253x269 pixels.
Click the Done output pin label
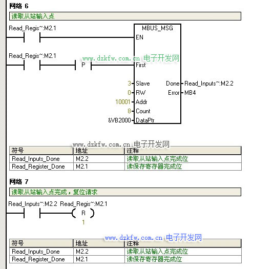[173, 84]
